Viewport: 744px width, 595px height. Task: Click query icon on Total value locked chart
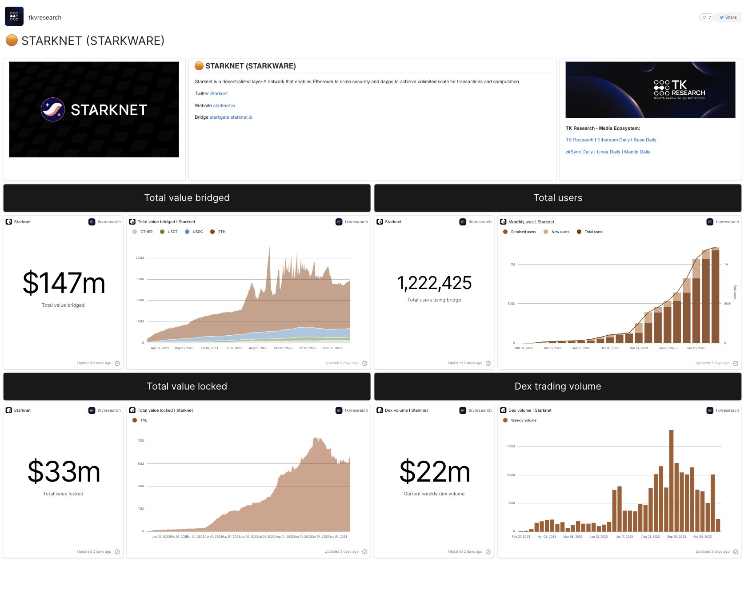[x=132, y=410]
